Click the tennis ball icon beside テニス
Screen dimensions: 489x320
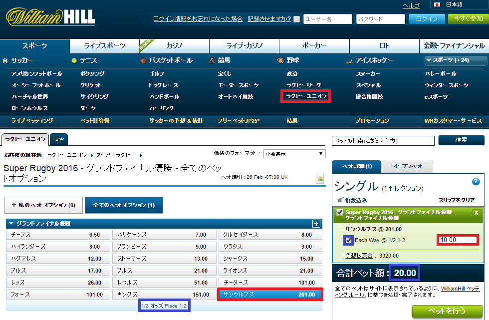(x=74, y=61)
